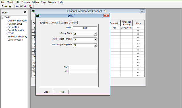The height and width of the screenshot is (108, 182).
Task: Click the red question mark help icon
Action: pyautogui.click(x=31, y=6)
